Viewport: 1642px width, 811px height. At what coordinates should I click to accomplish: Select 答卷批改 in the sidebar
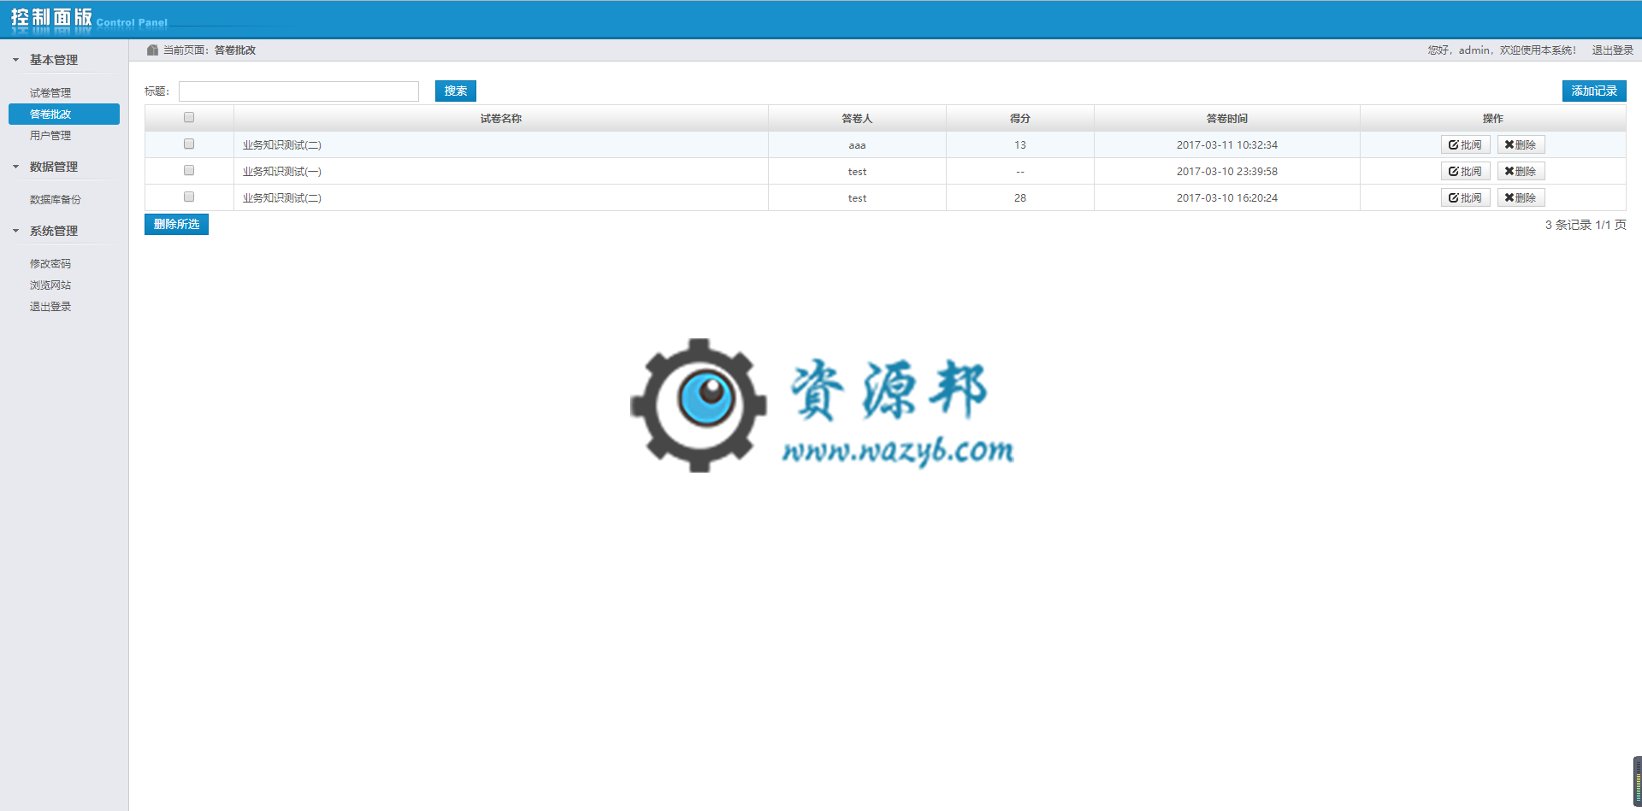pyautogui.click(x=64, y=115)
